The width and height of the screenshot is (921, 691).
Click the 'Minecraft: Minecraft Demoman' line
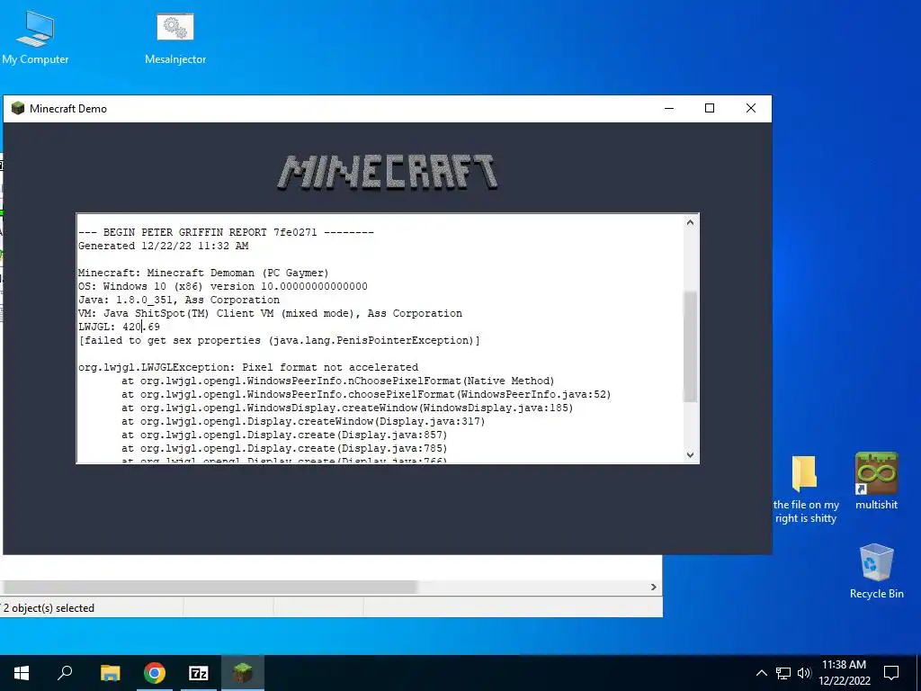(x=203, y=273)
